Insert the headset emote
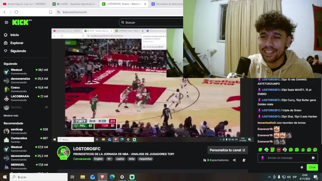This screenshot has width=322, height=181. [x=266, y=150]
